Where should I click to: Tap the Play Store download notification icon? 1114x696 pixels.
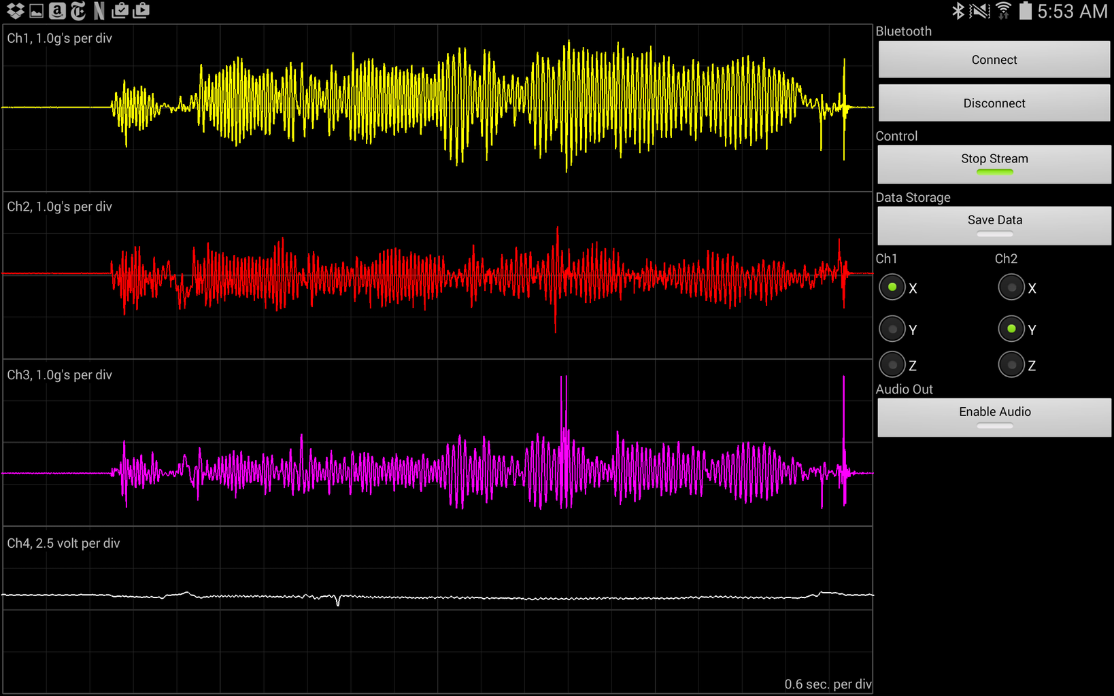point(141,11)
